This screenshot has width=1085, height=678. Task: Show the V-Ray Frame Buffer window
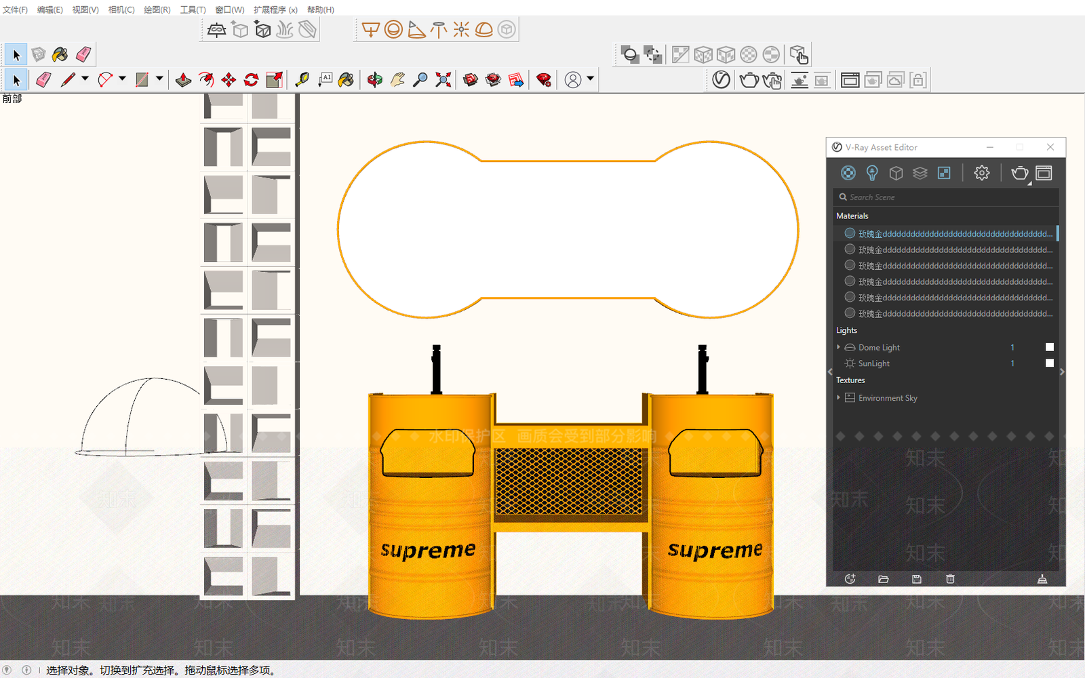(x=850, y=80)
